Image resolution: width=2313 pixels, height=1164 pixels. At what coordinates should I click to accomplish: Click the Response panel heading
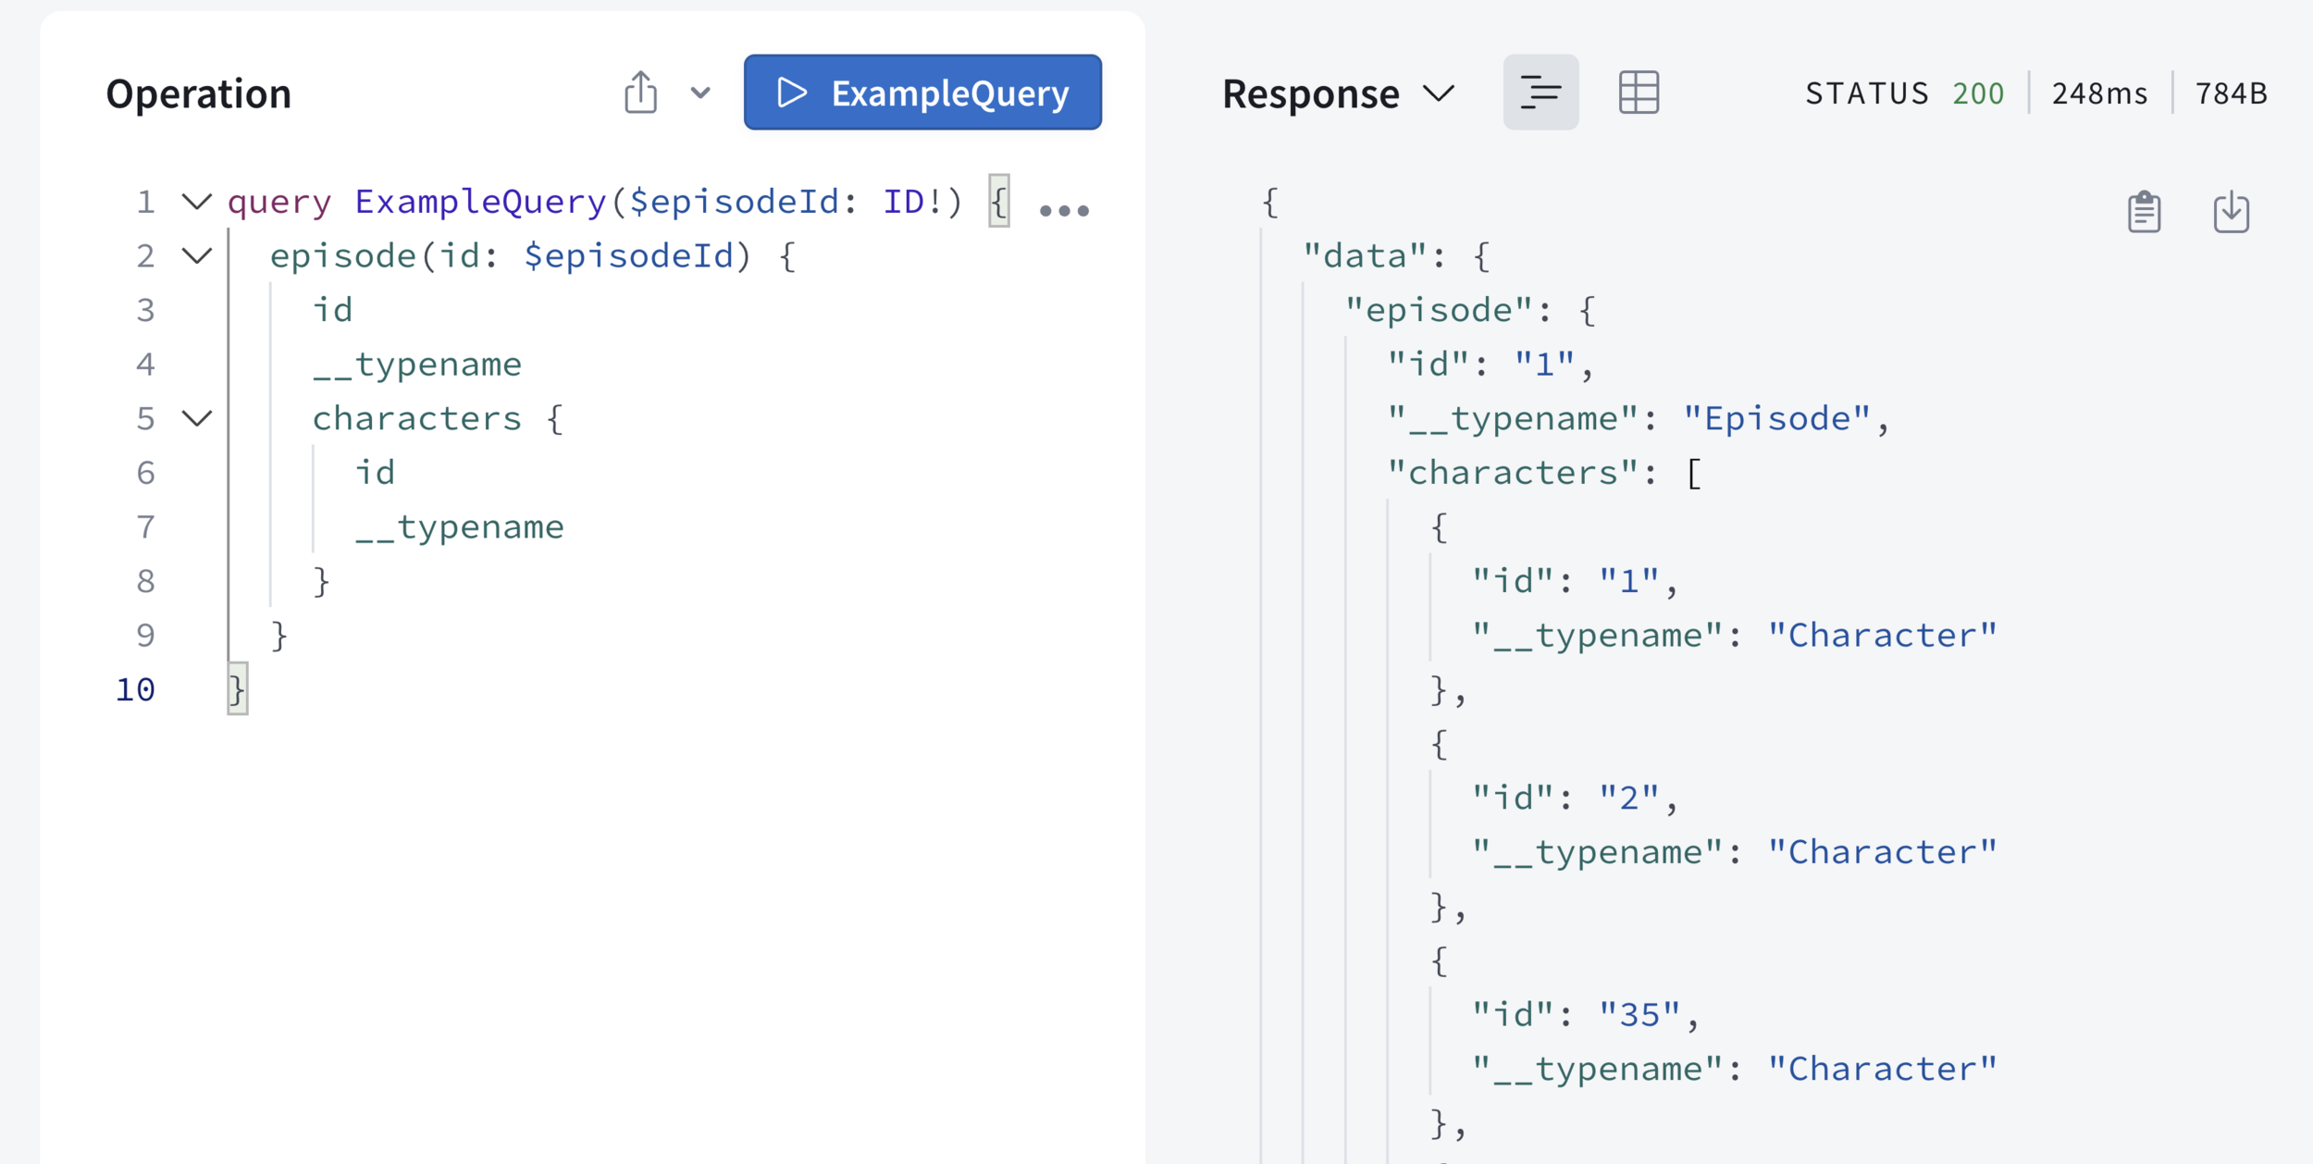point(1310,94)
